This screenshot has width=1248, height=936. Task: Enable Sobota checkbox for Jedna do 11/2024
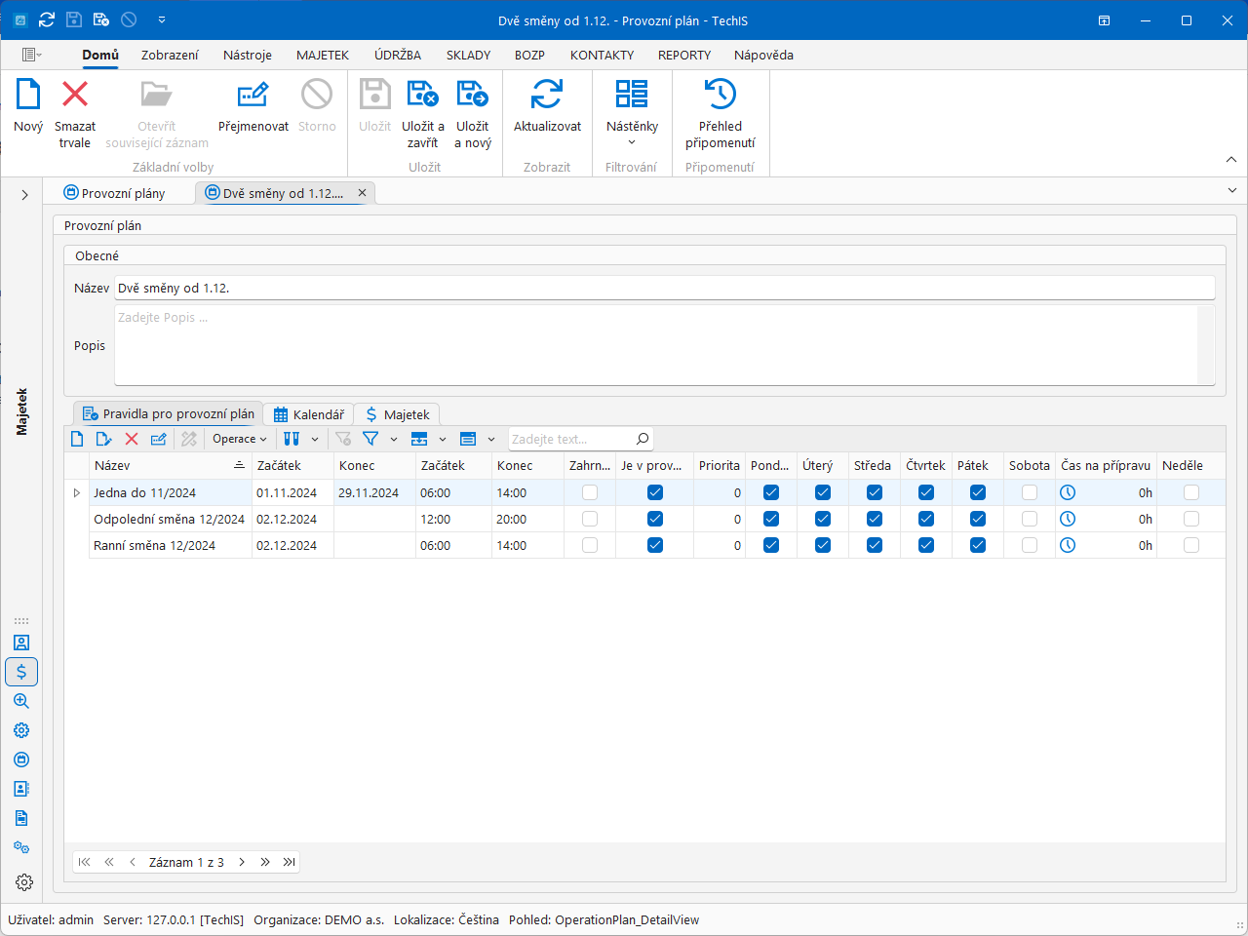pyautogui.click(x=1030, y=492)
